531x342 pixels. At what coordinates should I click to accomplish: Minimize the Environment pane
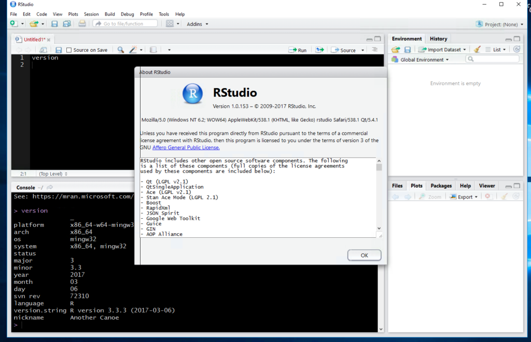point(508,39)
